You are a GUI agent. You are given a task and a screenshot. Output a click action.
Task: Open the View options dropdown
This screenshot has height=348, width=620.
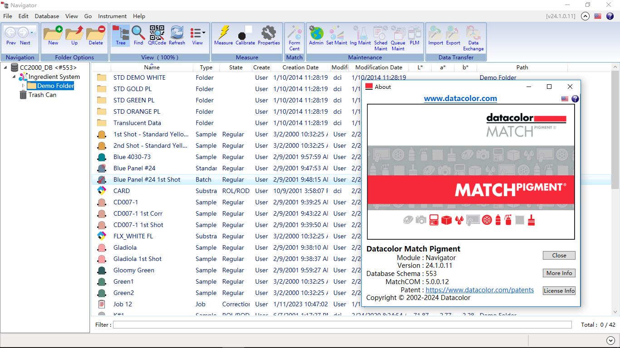pos(197,36)
